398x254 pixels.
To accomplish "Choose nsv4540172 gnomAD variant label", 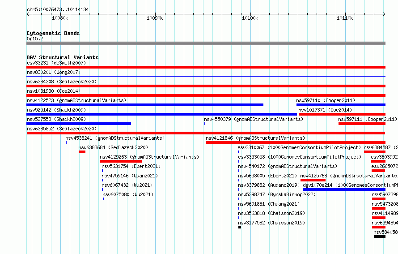I will 288,166.
